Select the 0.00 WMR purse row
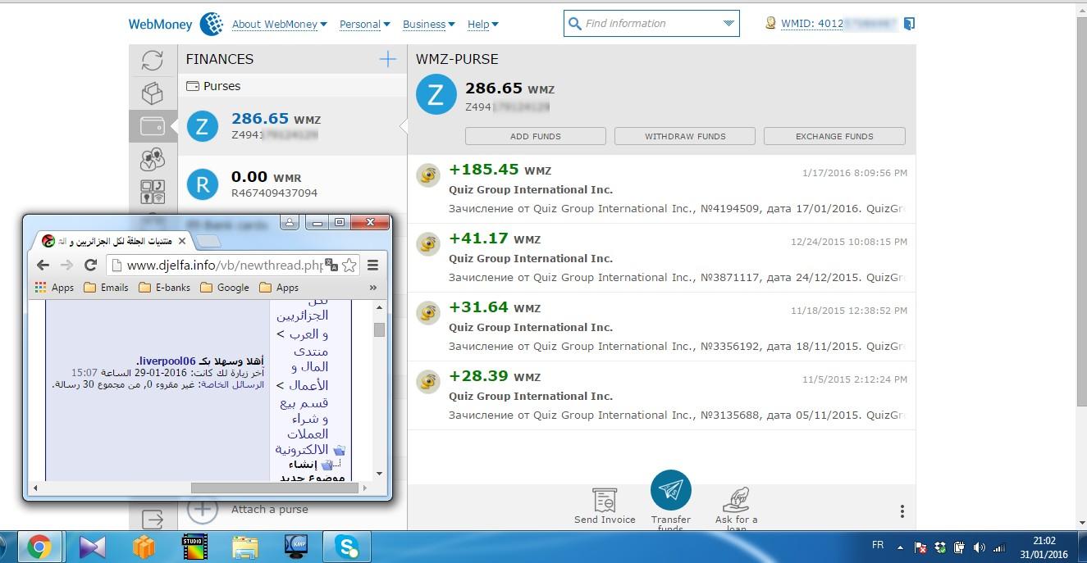Screen dimensions: 1087x563 click(292, 184)
